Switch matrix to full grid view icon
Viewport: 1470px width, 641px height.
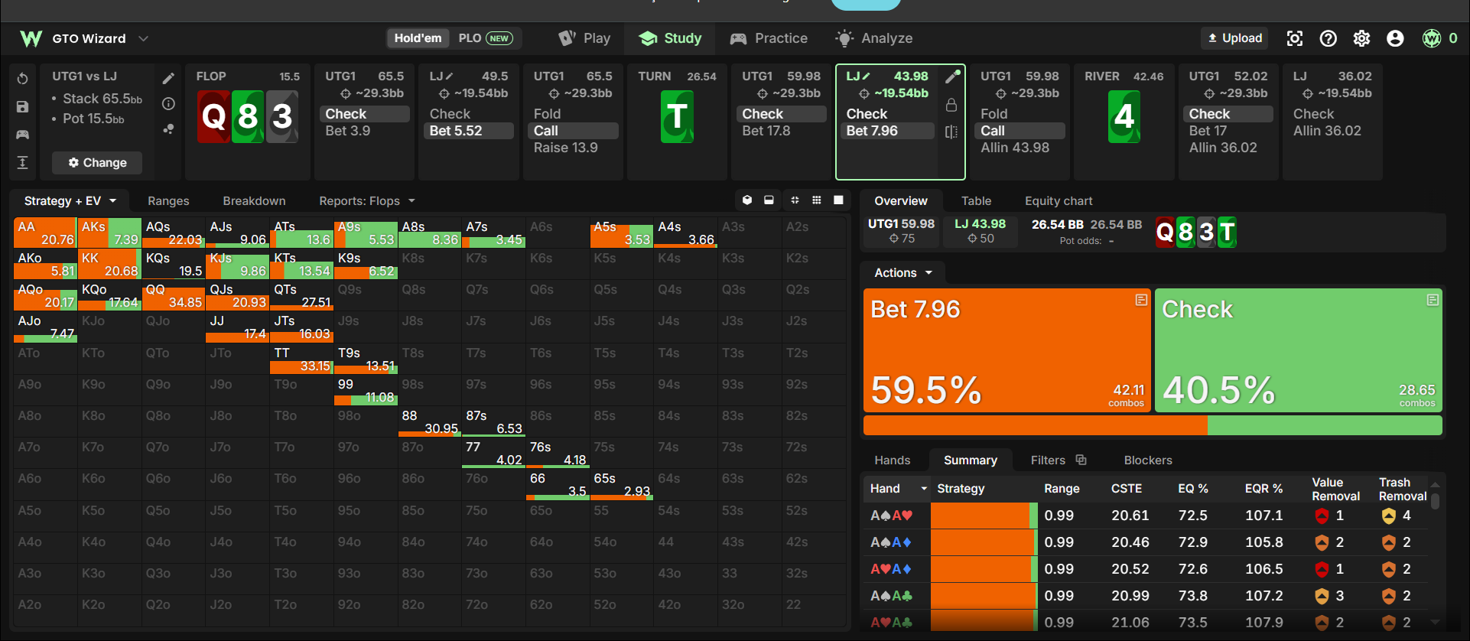(x=816, y=200)
